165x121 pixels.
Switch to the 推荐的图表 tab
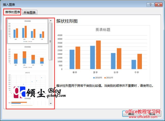tap(12, 12)
